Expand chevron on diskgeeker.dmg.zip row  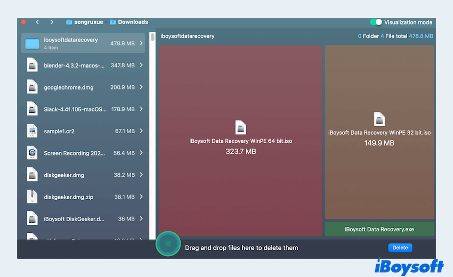141,197
